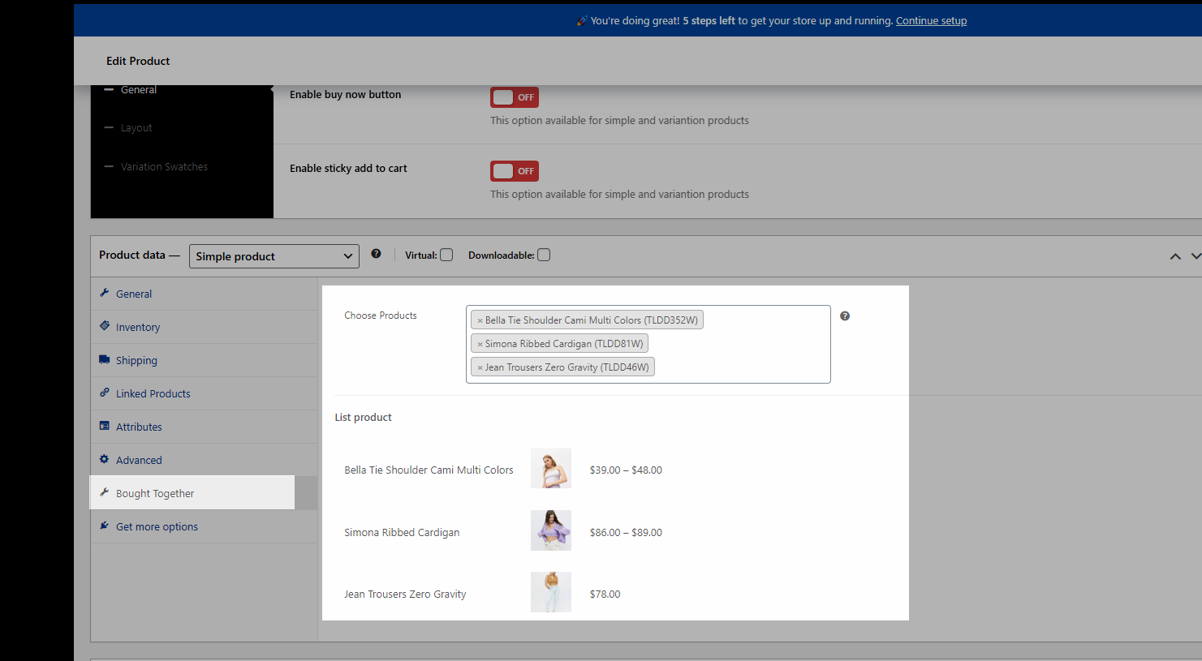Click the Advanced gear icon
This screenshot has width=1202, height=661.
(104, 459)
